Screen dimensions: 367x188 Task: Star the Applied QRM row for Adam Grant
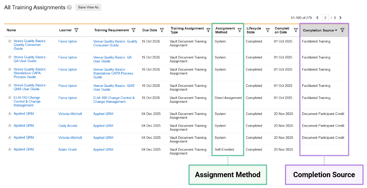pyautogui.click(x=9, y=149)
